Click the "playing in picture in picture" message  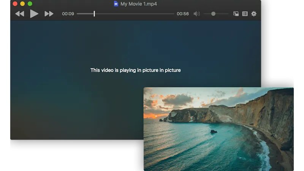pyautogui.click(x=135, y=70)
